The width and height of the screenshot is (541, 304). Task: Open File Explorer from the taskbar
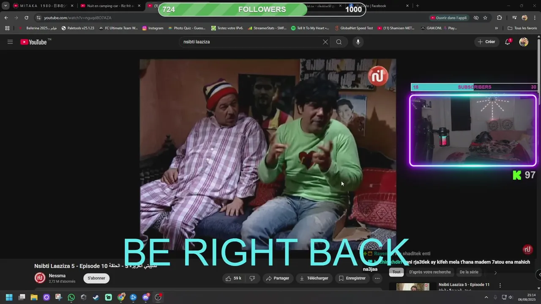pos(34,297)
